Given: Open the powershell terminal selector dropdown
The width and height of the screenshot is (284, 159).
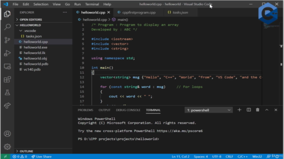Looking at the screenshot, I should (x=209, y=110).
